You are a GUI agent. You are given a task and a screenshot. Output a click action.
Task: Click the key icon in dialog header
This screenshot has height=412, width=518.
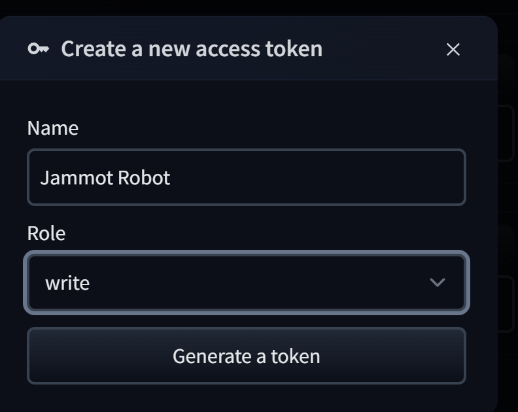pos(39,49)
